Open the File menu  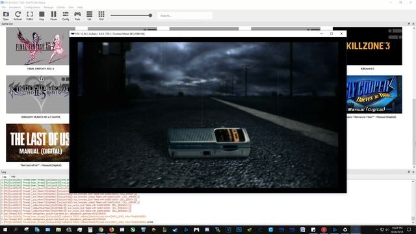point(3,7)
